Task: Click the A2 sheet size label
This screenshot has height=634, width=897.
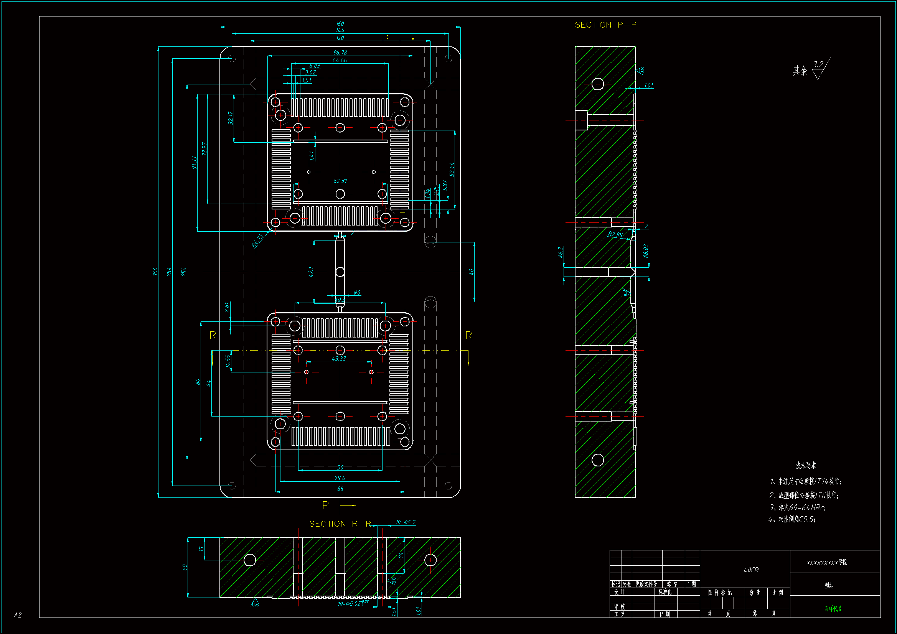Action: [18, 615]
